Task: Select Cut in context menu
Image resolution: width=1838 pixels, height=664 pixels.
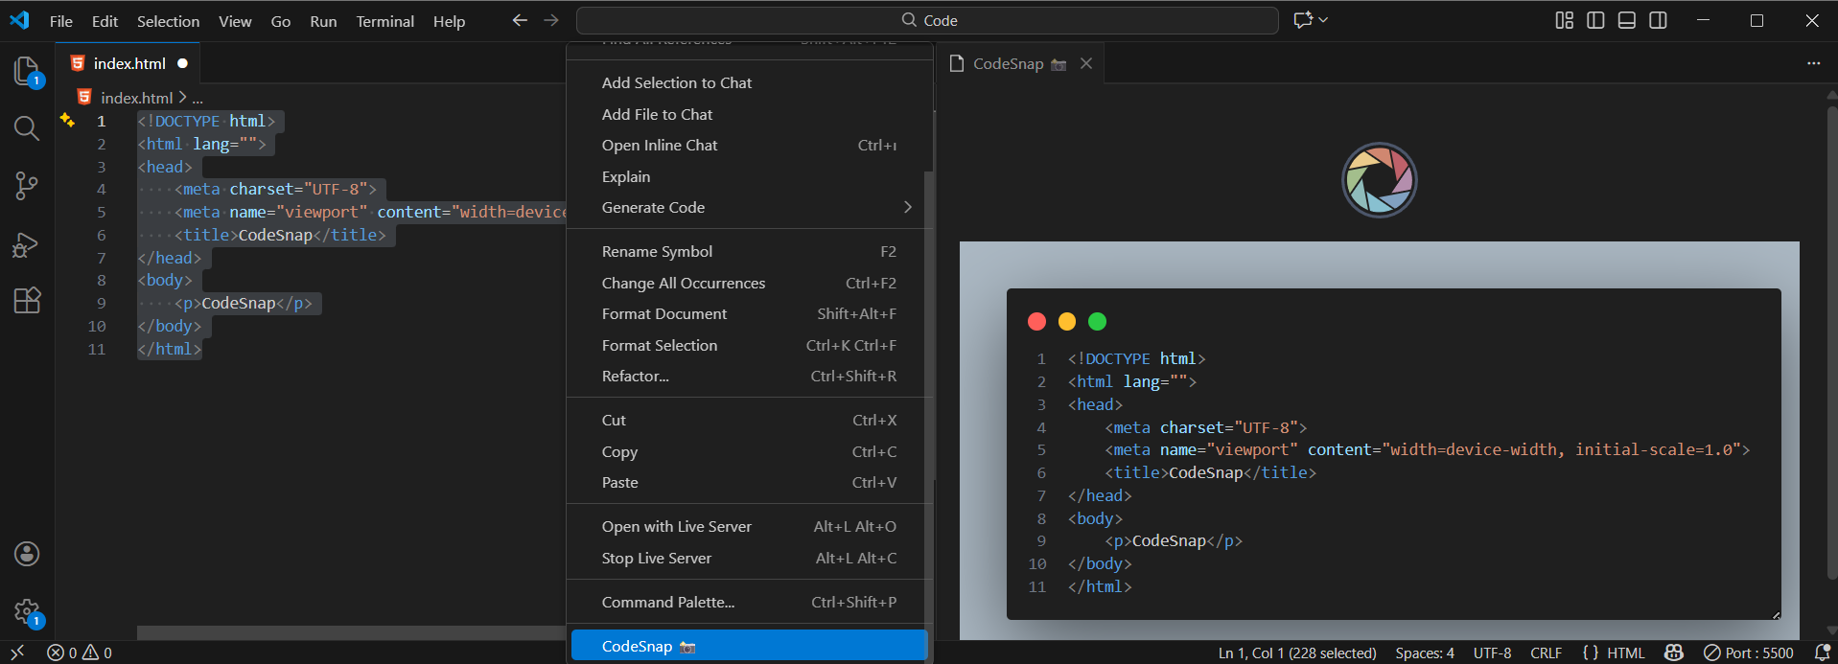Action: (x=749, y=420)
